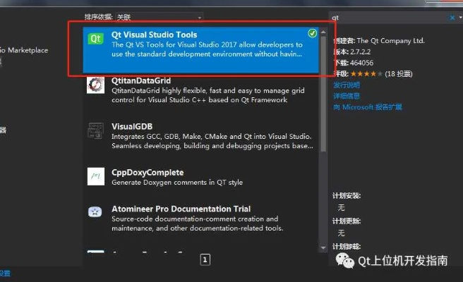The height and width of the screenshot is (282, 463).
Task: Click page 1 button in results pager
Action: point(205,259)
